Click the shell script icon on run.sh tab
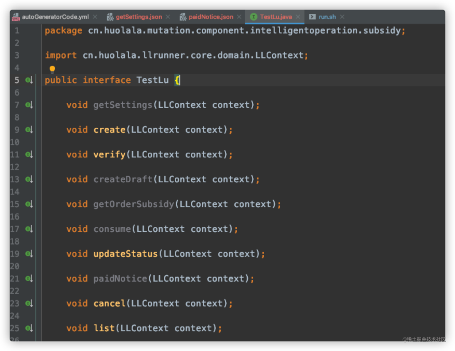 (312, 17)
